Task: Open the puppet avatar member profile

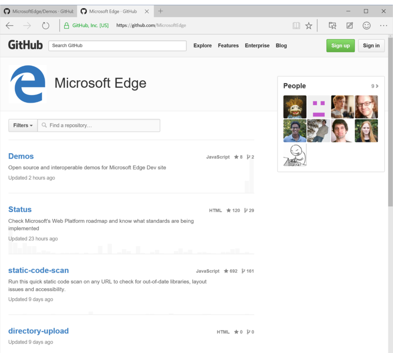Action: click(x=295, y=107)
